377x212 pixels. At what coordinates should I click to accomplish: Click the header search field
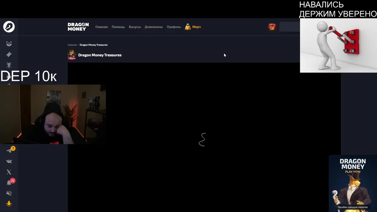[x=290, y=27]
